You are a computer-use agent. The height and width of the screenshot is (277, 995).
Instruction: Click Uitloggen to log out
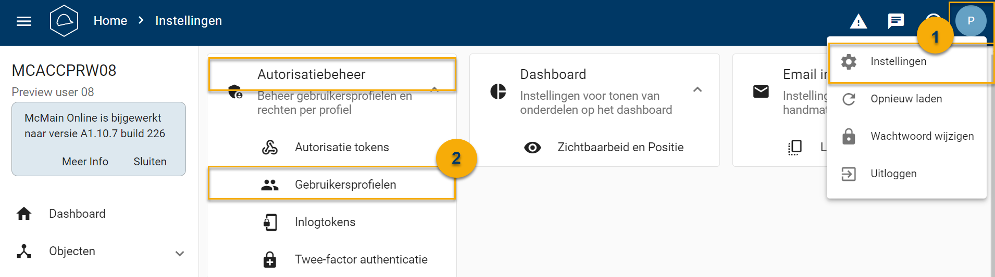point(893,174)
